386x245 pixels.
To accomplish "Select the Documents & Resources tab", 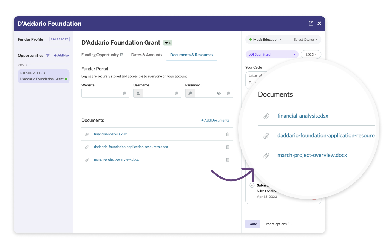I will point(192,55).
